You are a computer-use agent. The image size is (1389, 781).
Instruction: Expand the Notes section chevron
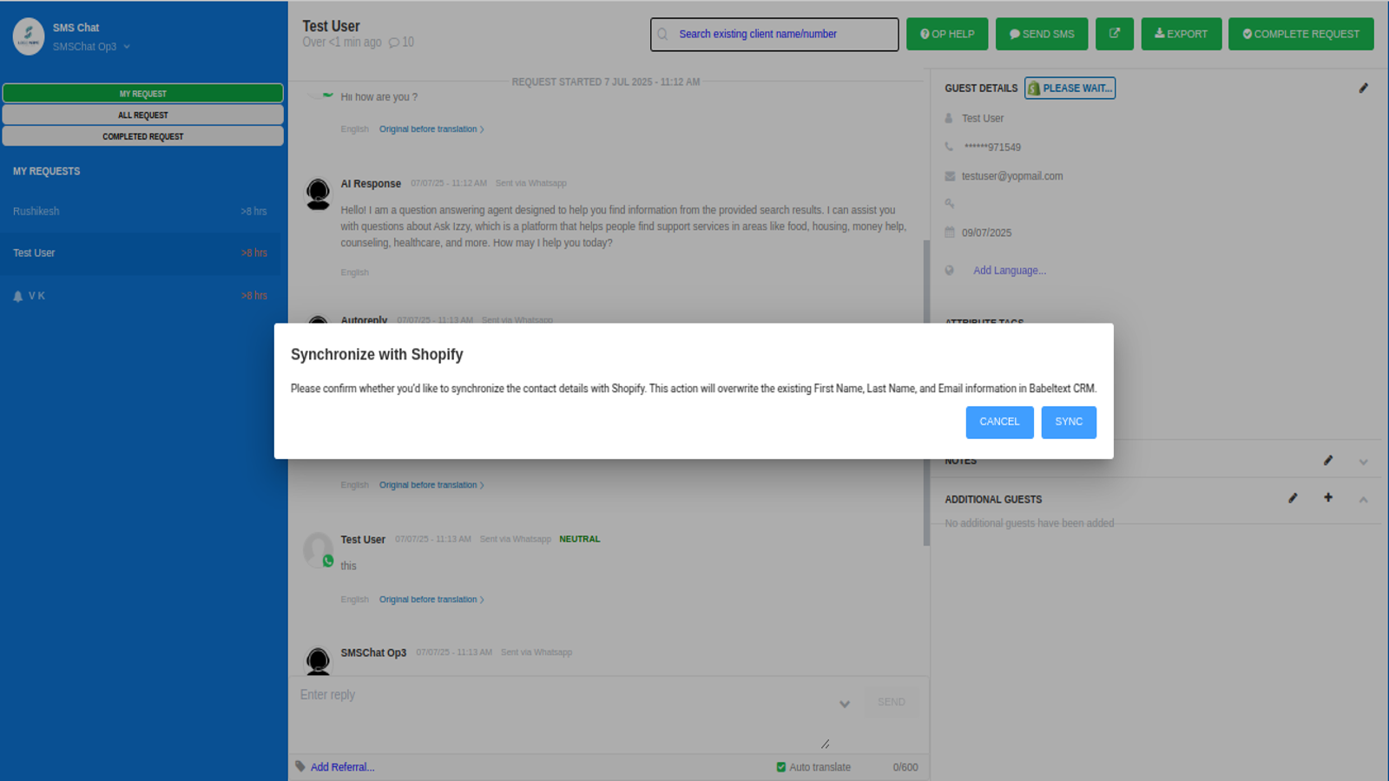point(1363,462)
